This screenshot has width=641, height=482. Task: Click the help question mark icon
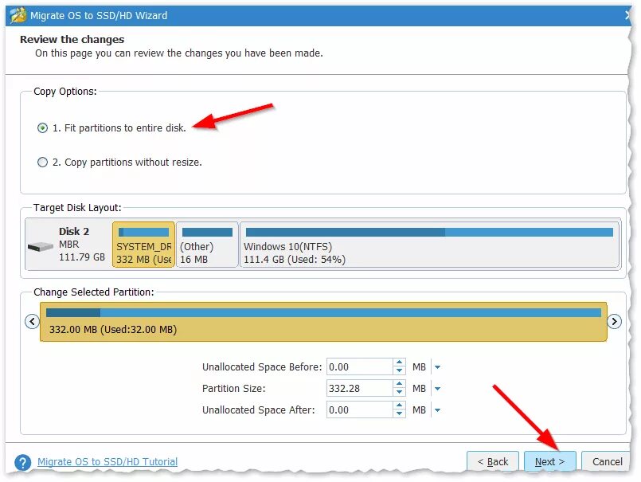coord(22,463)
